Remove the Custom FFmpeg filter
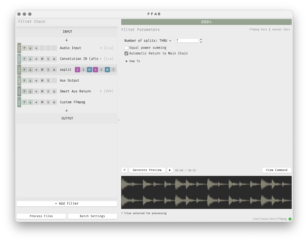Viewport: 308px width, 242px height. (x=36, y=102)
